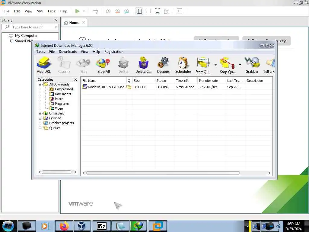309x232 pixels.
Task: Open the Start Queue dropdown arrow
Action: [x=215, y=65]
